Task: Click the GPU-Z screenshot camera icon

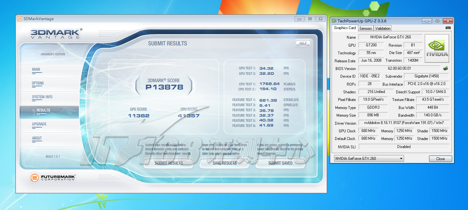Action: click(x=448, y=28)
